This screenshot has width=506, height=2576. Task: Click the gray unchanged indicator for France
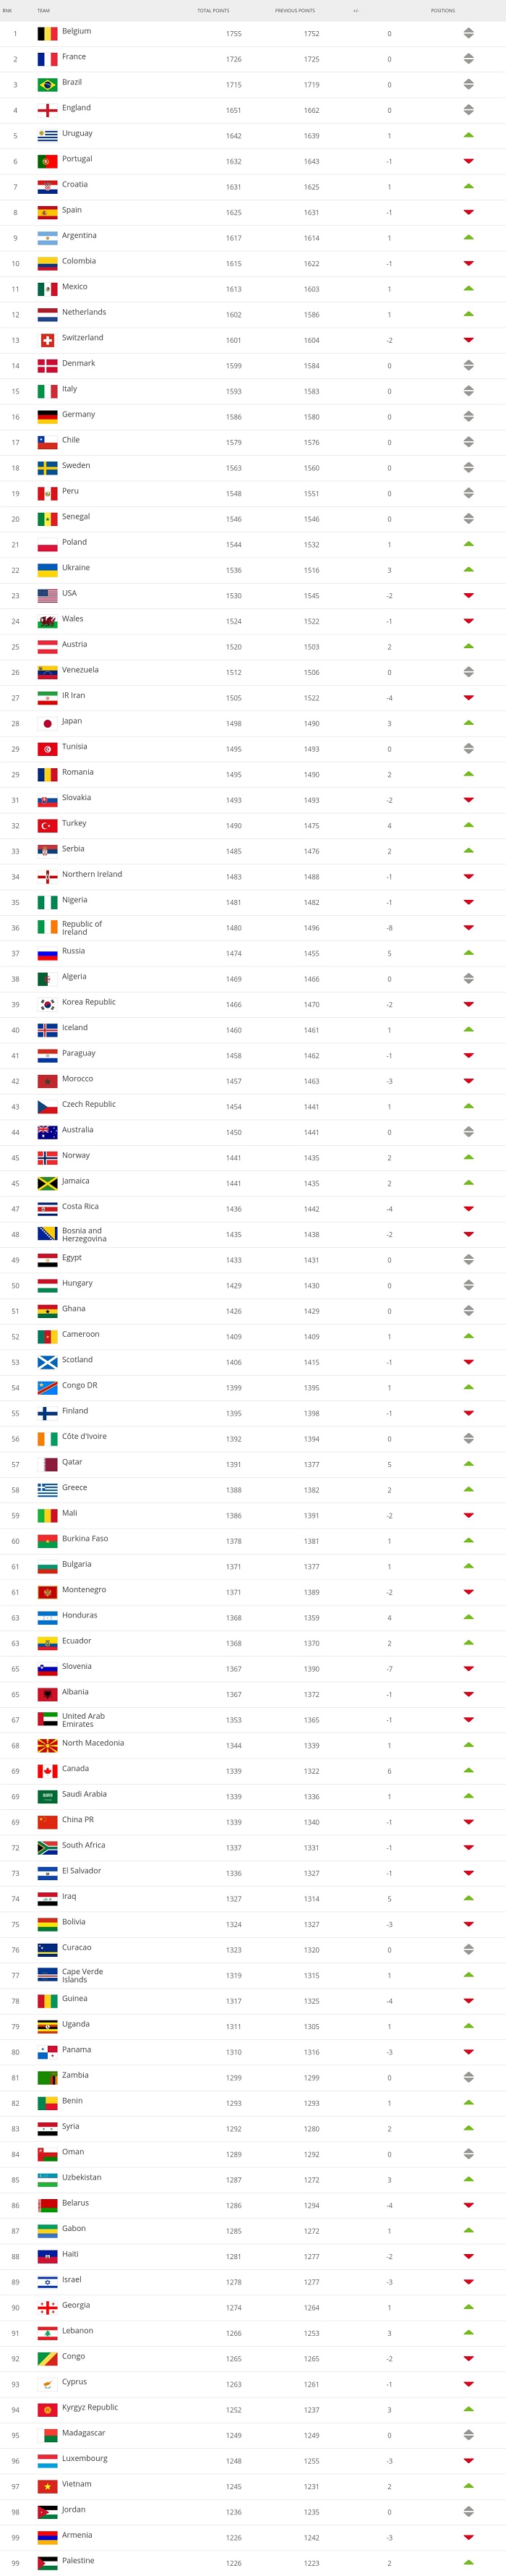click(x=468, y=59)
